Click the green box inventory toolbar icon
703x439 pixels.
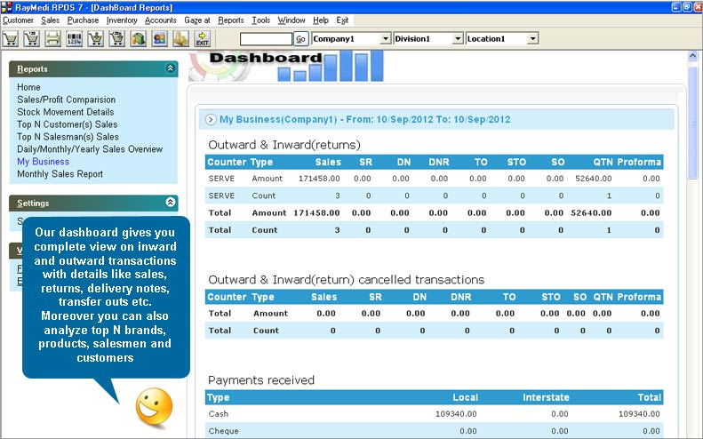[139, 39]
